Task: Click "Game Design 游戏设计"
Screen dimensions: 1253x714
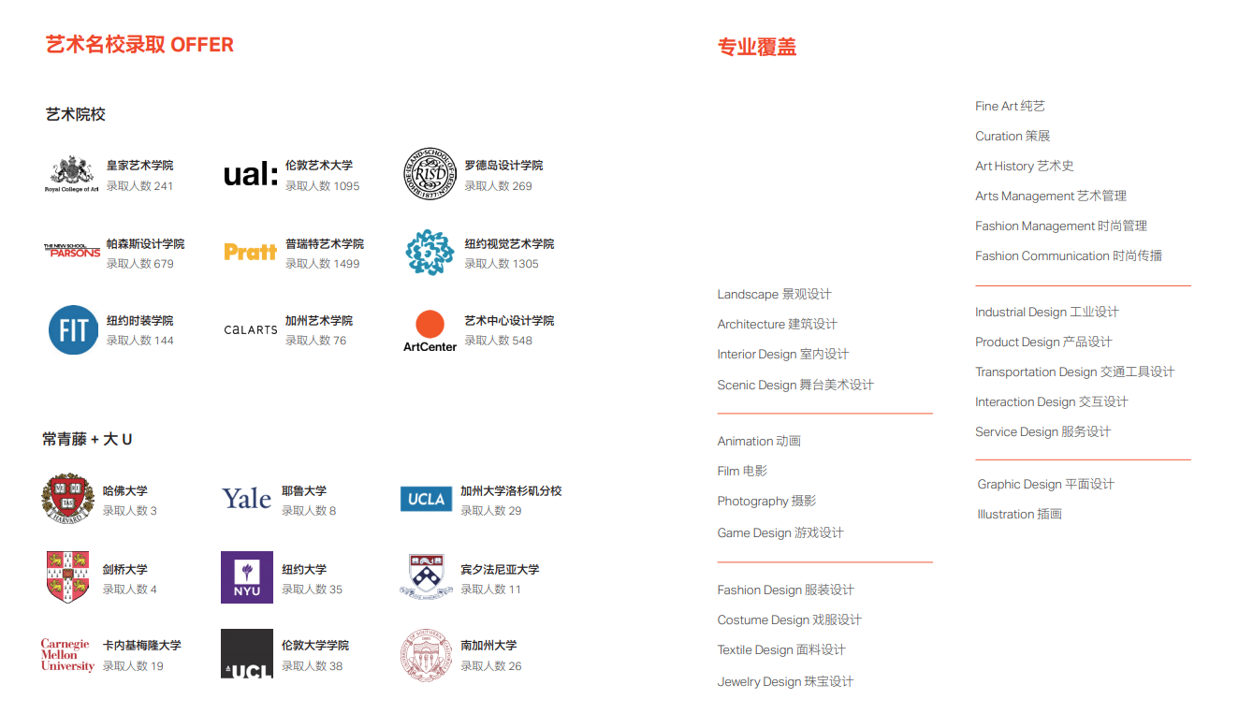Action: pyautogui.click(x=780, y=533)
